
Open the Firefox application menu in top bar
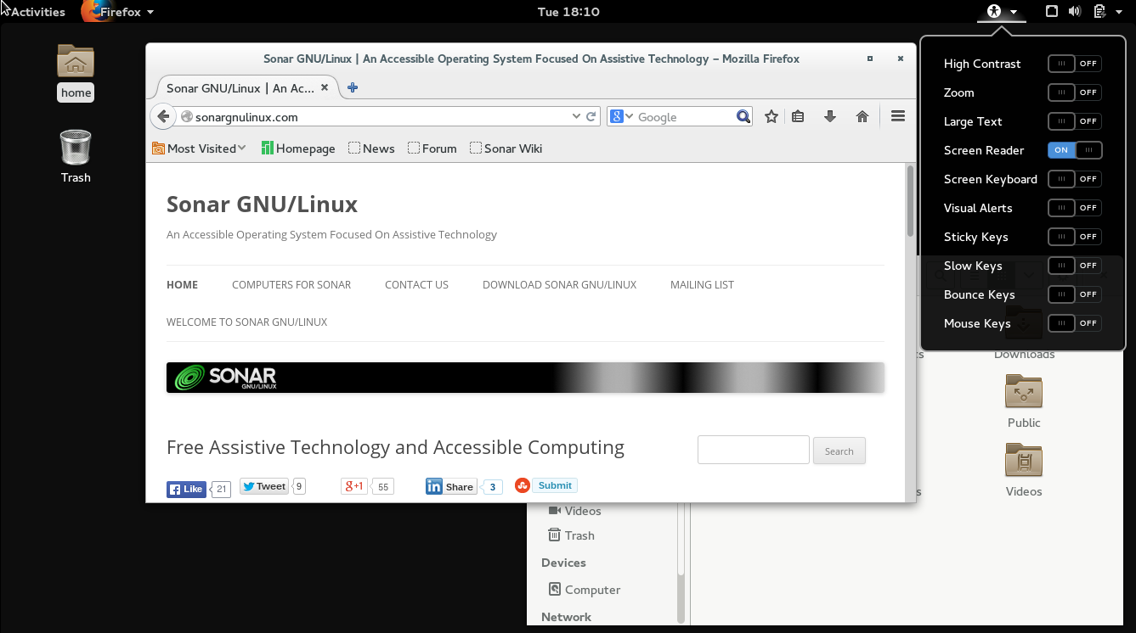119,12
